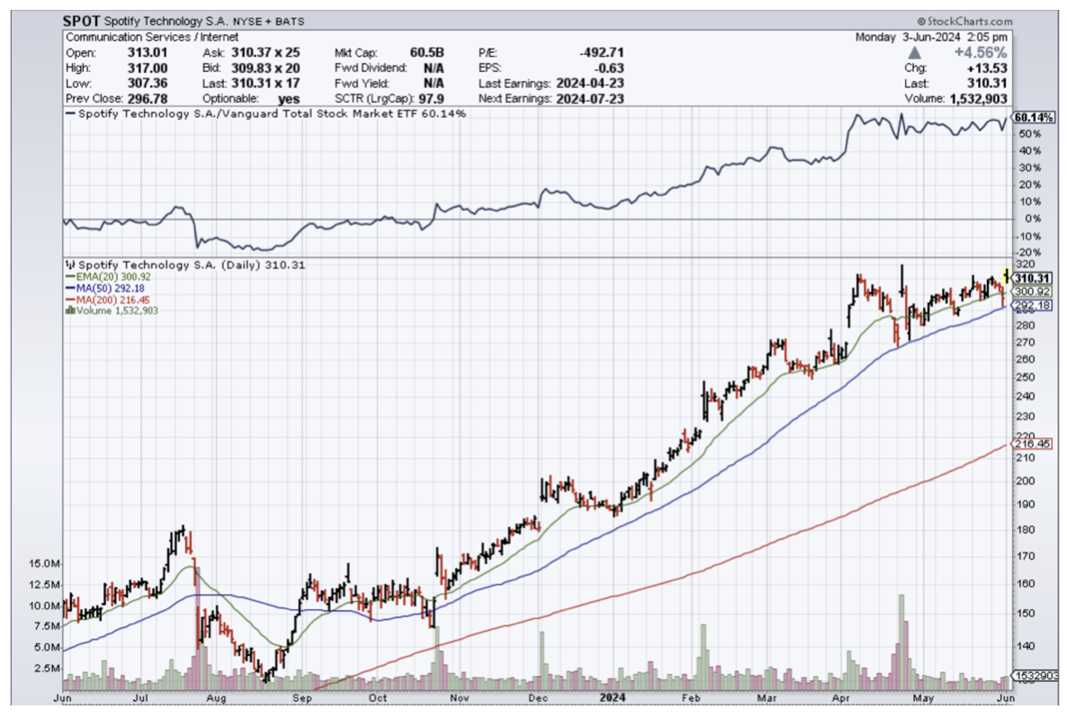The image size is (1067, 718).
Task: Click the 216.45 moving average axis tag
Action: [x=1032, y=444]
